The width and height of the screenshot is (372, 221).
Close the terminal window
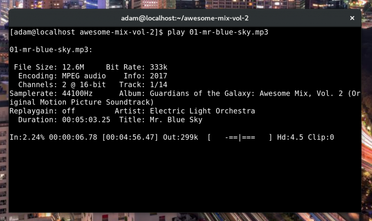[x=352, y=18]
